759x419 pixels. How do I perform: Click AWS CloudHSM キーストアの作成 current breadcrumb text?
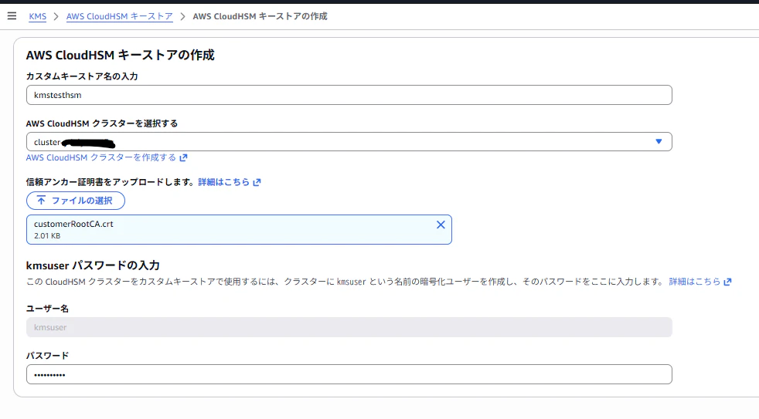(260, 16)
